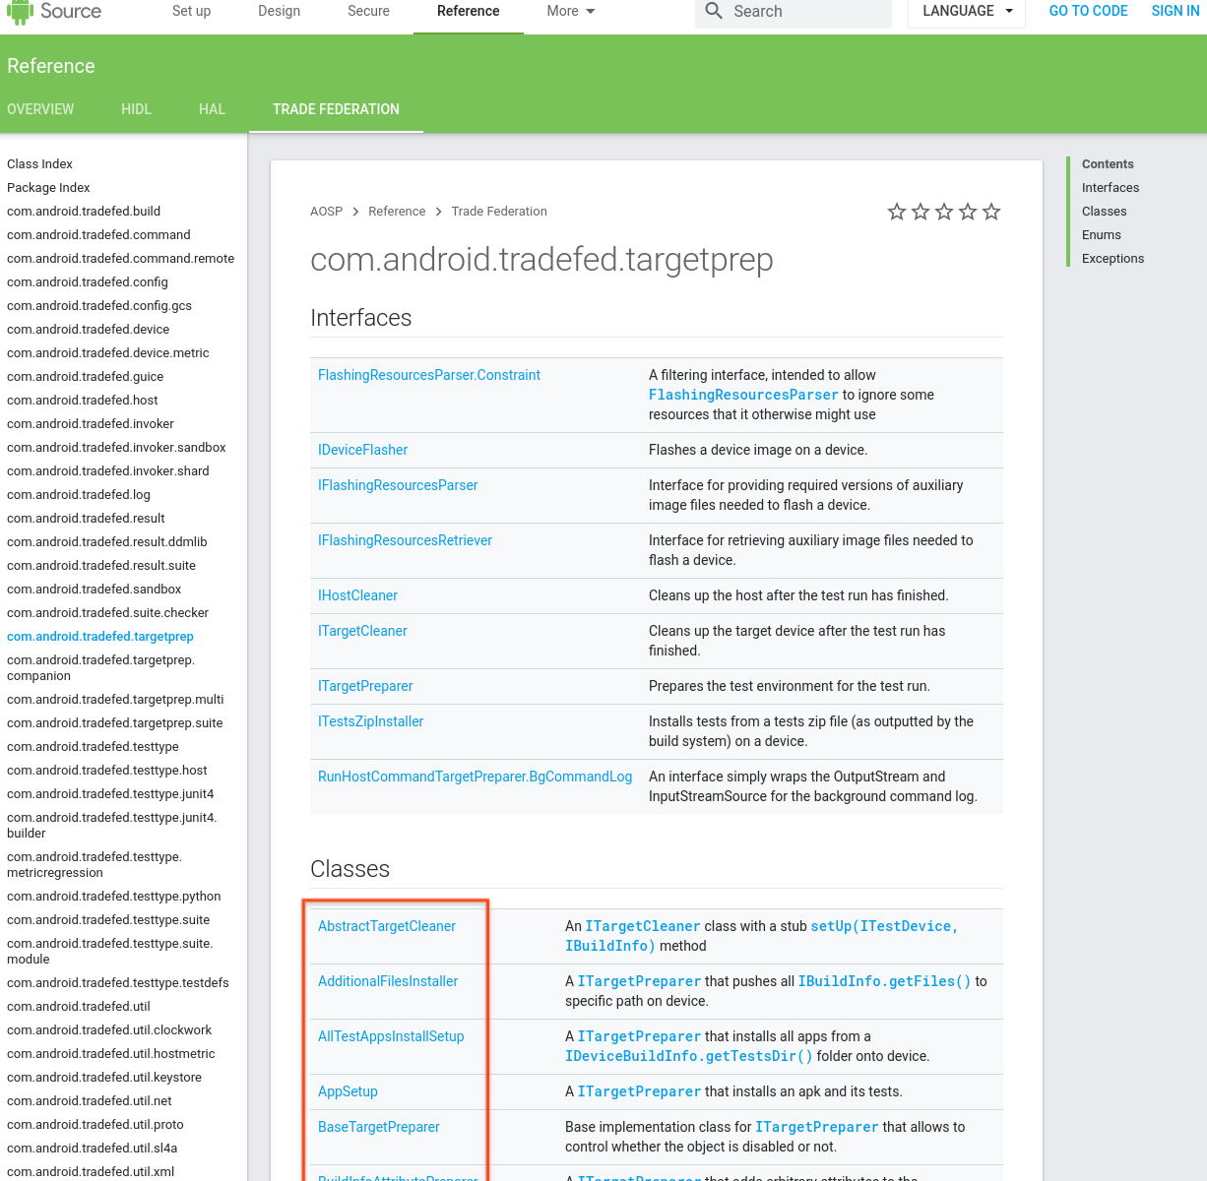Rate the page three stars
Image resolution: width=1207 pixels, height=1181 pixels.
click(x=944, y=212)
